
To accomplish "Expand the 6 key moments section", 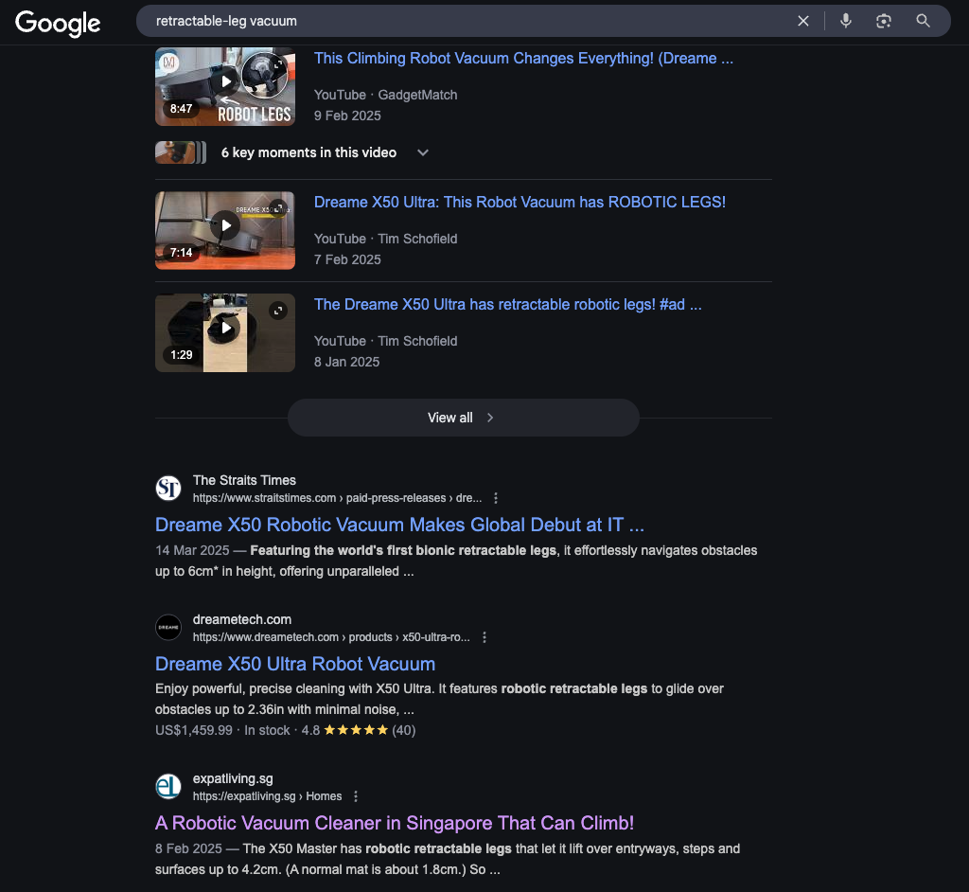I will (x=423, y=152).
